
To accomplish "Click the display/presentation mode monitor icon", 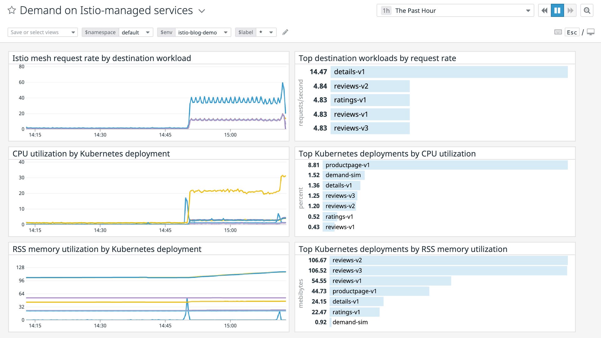I will click(x=590, y=32).
